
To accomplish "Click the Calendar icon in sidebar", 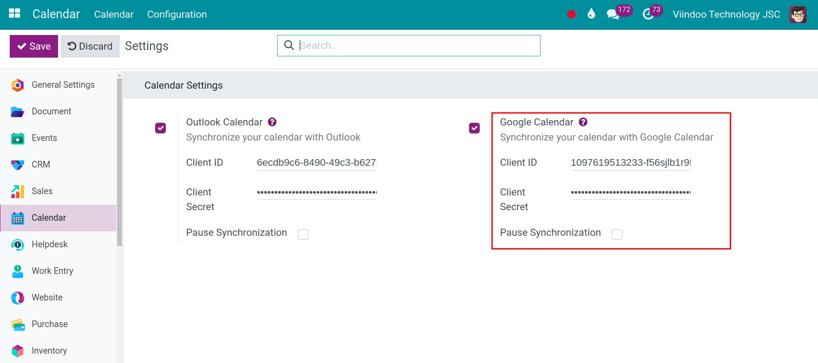I will click(x=17, y=218).
